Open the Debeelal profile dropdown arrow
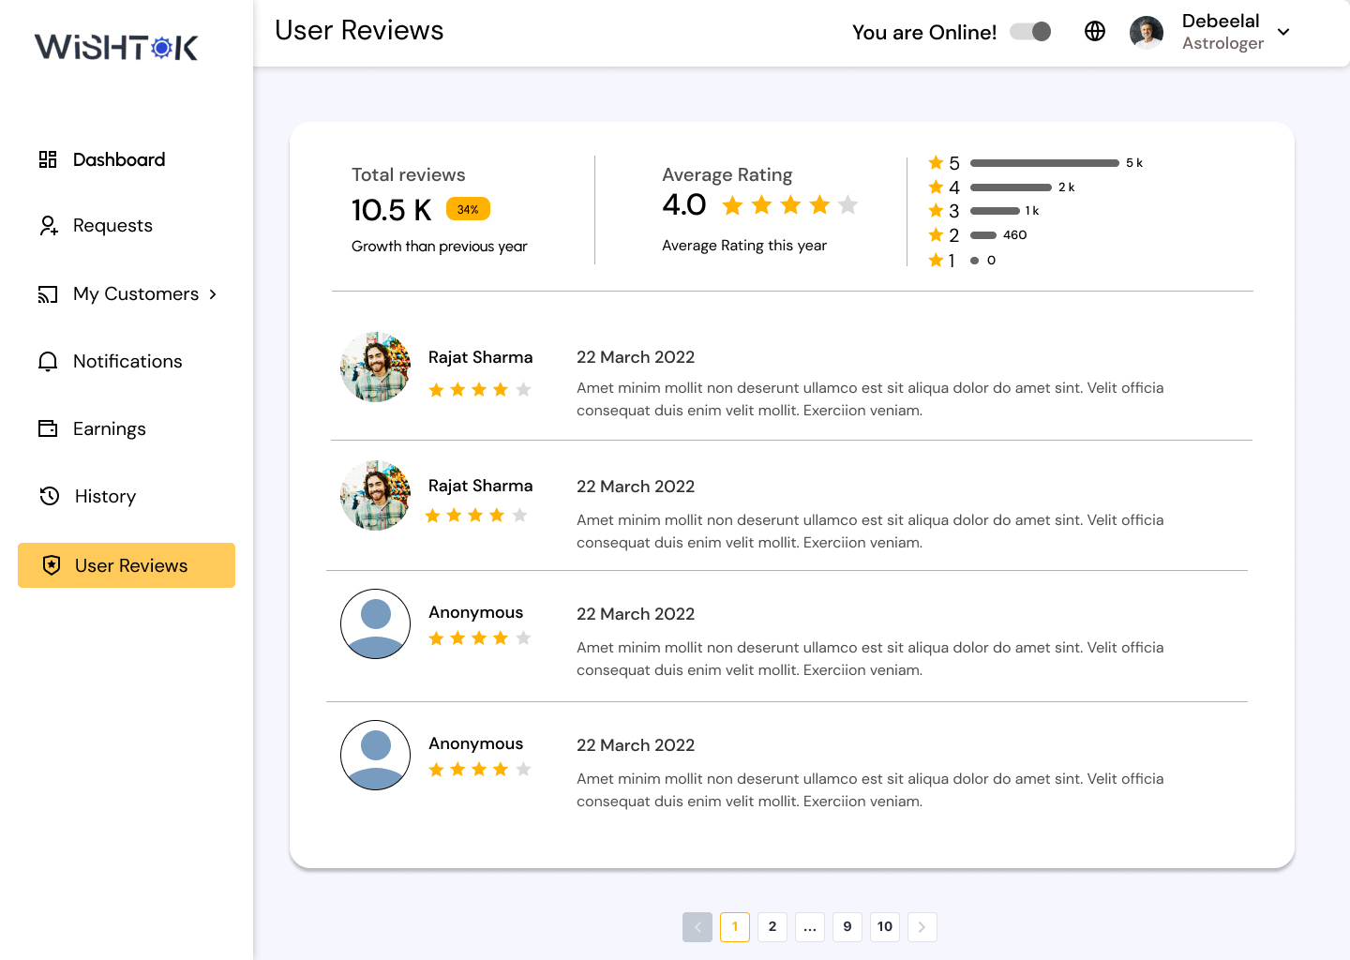The height and width of the screenshot is (960, 1350). (x=1283, y=32)
